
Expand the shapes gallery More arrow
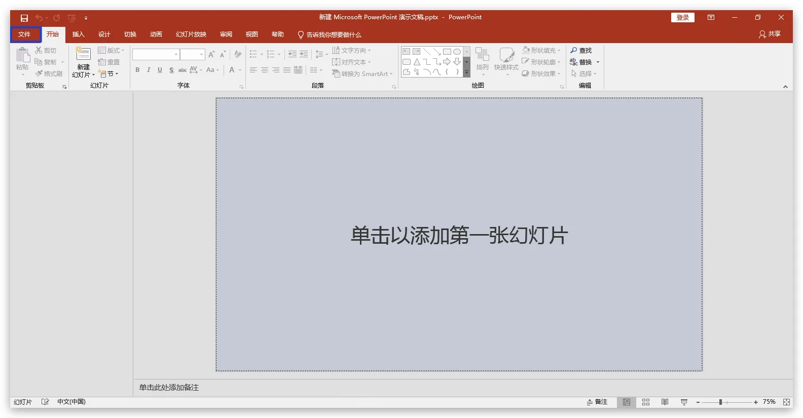[x=466, y=73]
